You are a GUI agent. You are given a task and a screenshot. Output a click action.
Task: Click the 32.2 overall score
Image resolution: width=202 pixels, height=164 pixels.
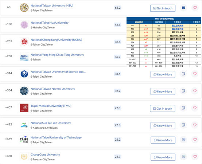(x=117, y=91)
